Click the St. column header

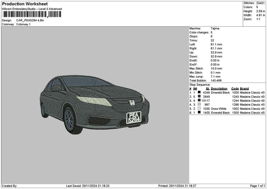[x=207, y=88]
